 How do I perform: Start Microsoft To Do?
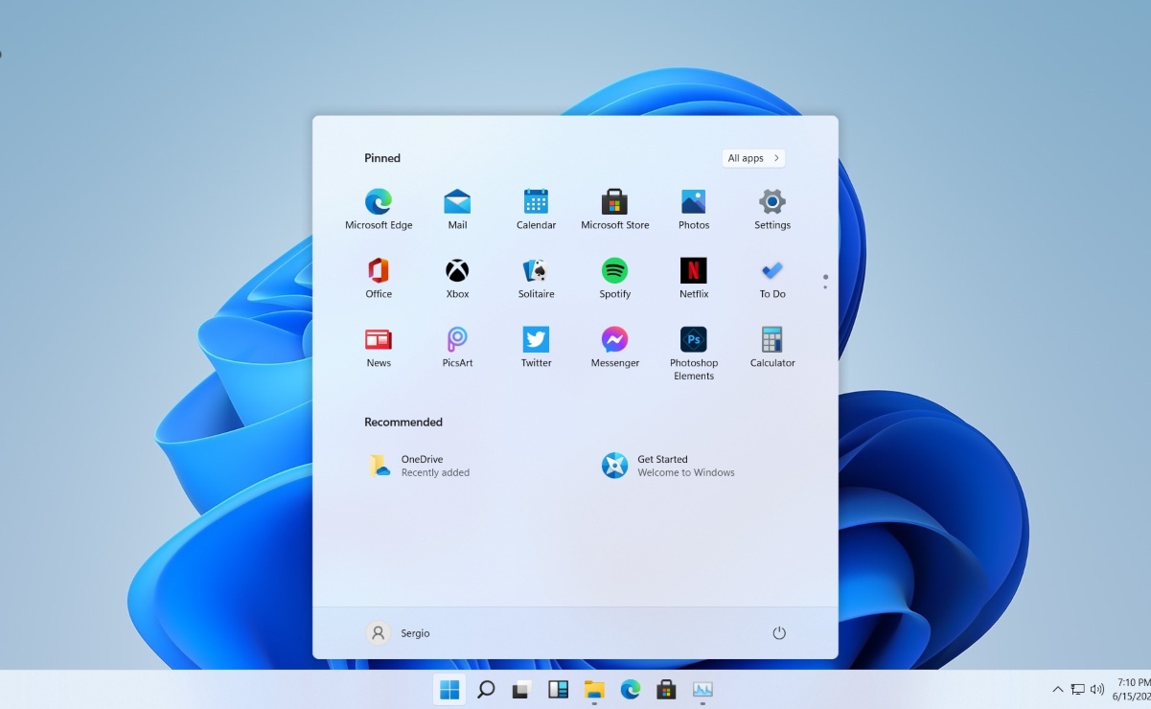771,278
